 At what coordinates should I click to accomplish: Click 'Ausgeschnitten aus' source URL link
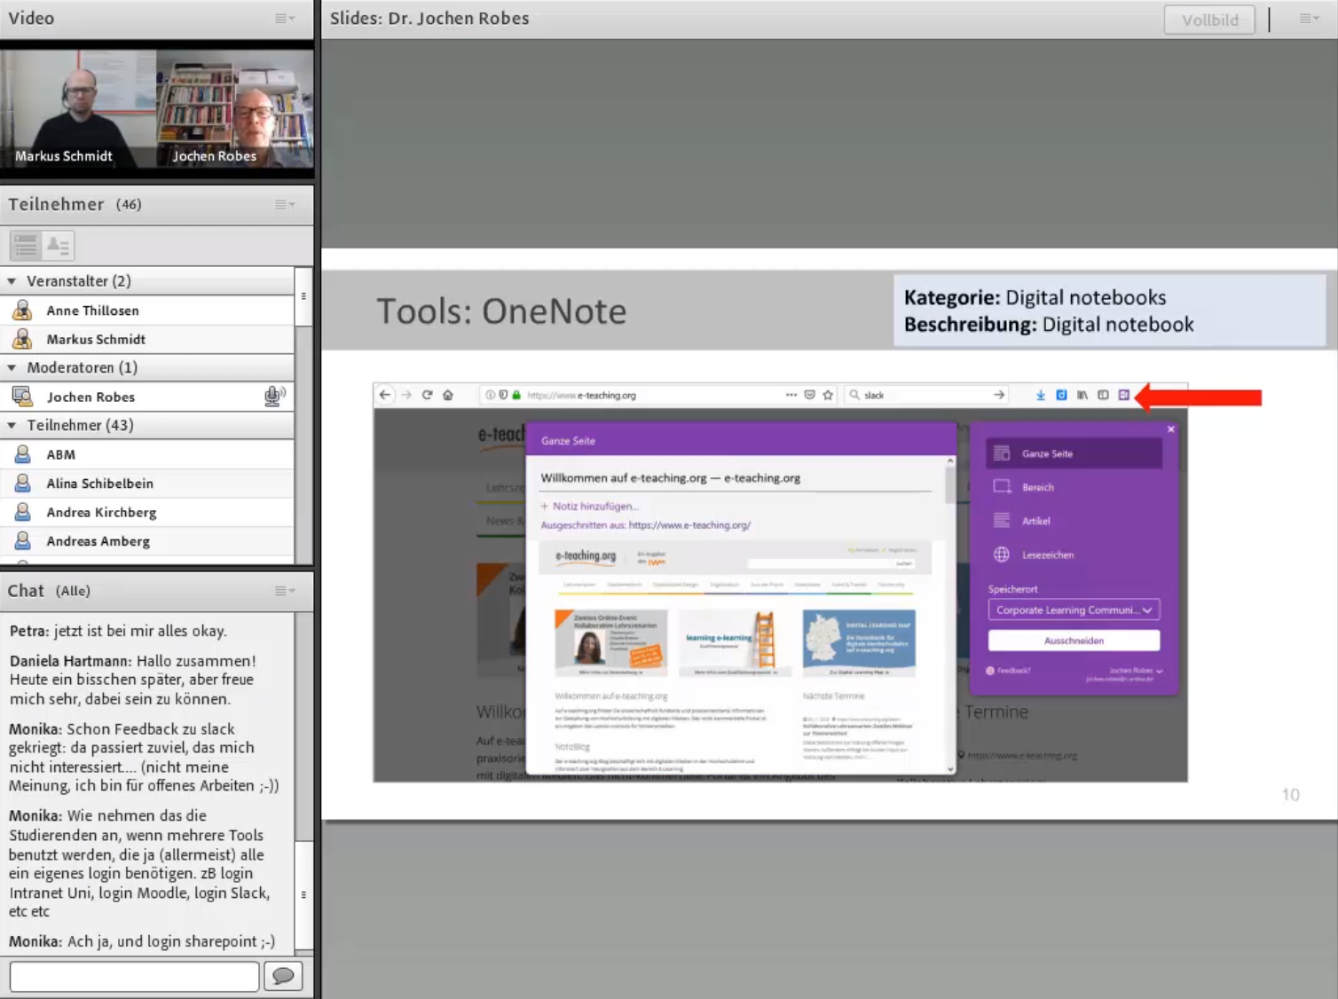pyautogui.click(x=689, y=525)
